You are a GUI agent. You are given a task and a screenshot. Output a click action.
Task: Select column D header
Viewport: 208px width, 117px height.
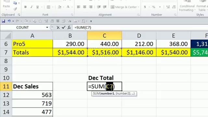[139, 35]
